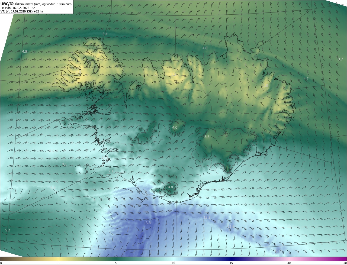Screen dimensions: 347x265
Task: Click the 5.2 value in the southwest corner area
Action: pyautogui.click(x=8, y=230)
